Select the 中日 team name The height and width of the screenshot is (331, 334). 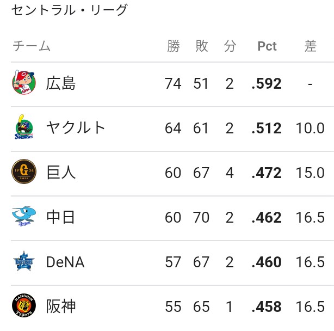[x=61, y=217]
